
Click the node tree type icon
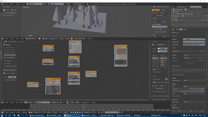click(x=25, y=102)
